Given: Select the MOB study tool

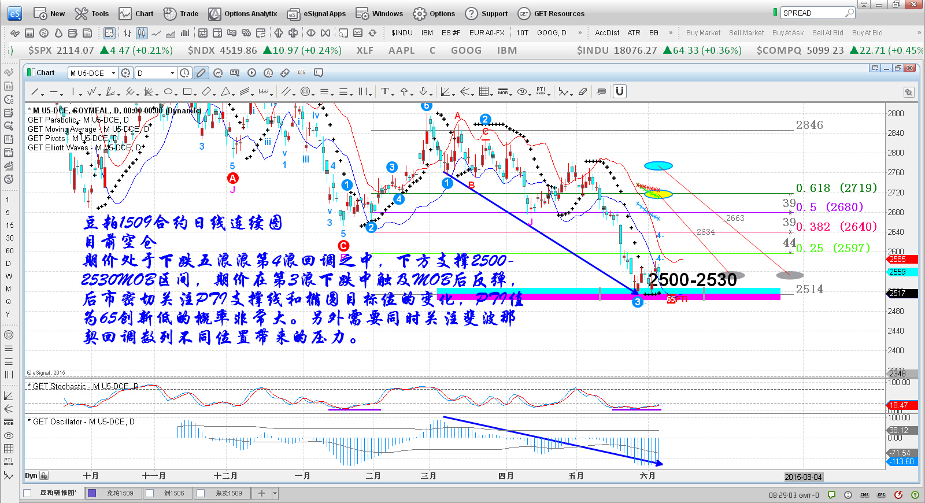Looking at the screenshot, I should point(503,91).
